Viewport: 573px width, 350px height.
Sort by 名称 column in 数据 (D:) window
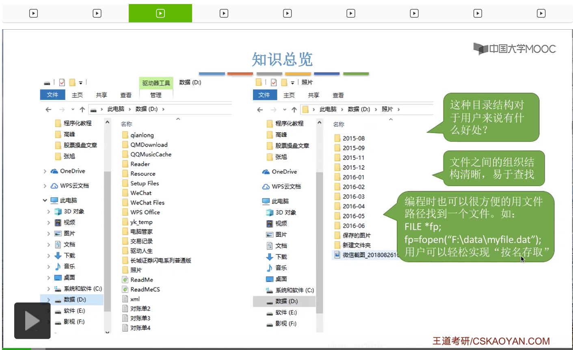click(x=126, y=124)
